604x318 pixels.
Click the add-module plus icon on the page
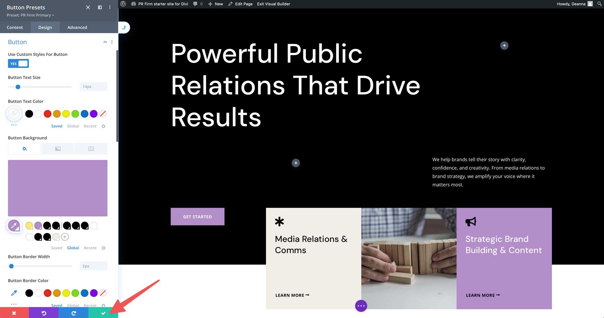296,163
